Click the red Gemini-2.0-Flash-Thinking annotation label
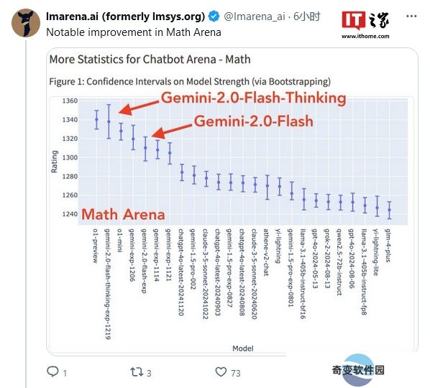430x388 pixels. [253, 98]
